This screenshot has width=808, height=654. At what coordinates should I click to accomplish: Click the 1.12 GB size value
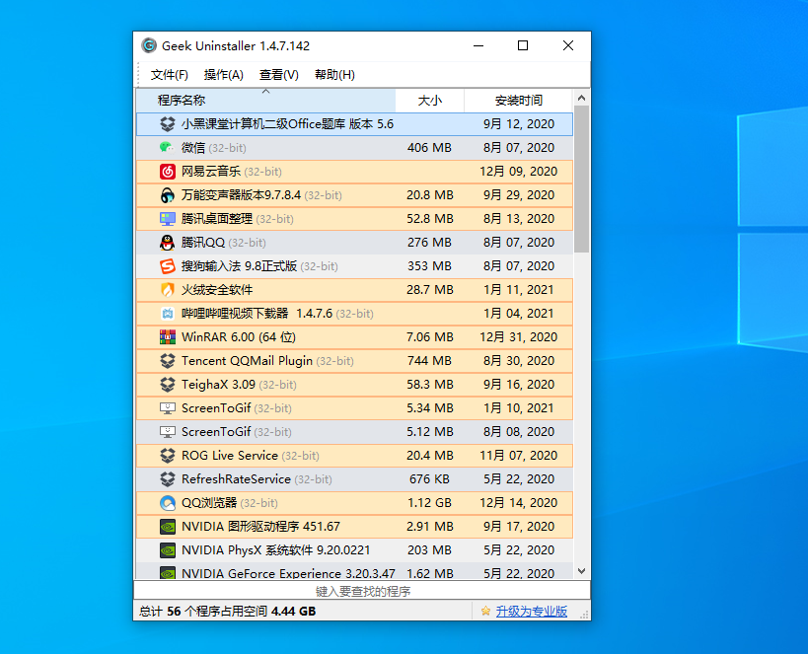tap(429, 503)
